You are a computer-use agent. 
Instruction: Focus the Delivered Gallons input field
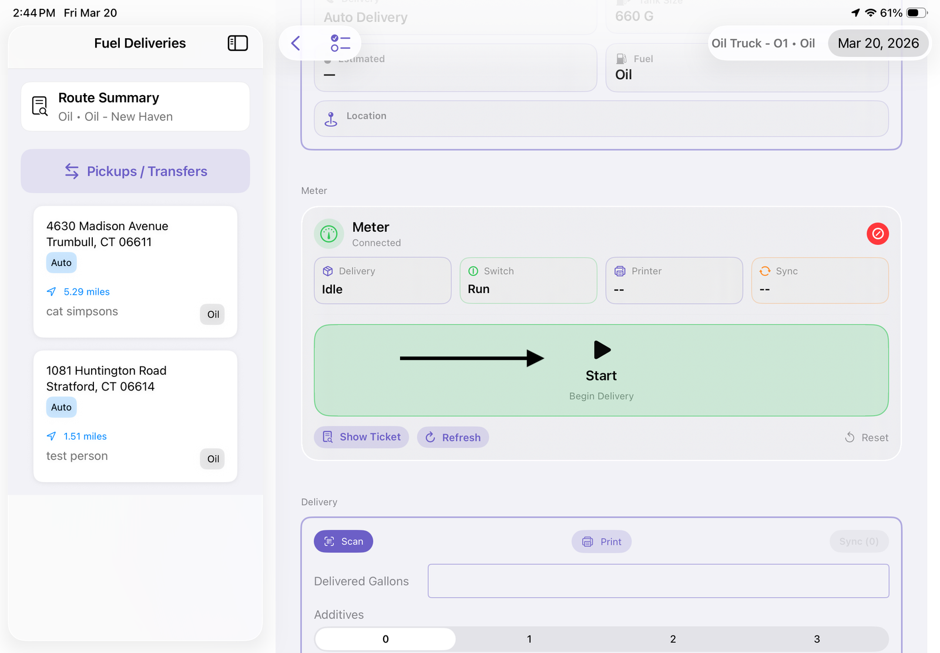(x=658, y=581)
